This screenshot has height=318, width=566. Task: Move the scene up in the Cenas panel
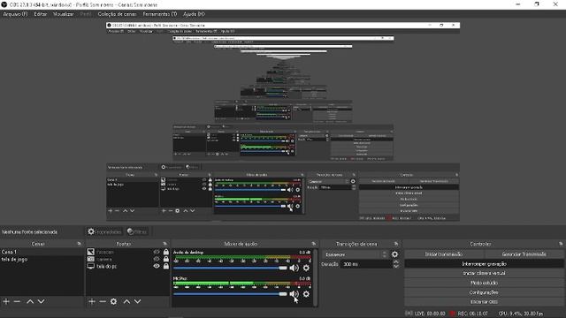pyautogui.click(x=30, y=301)
